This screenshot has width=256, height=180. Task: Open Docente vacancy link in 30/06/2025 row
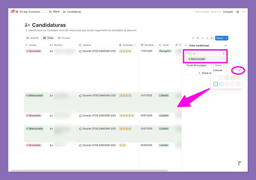pos(99,145)
